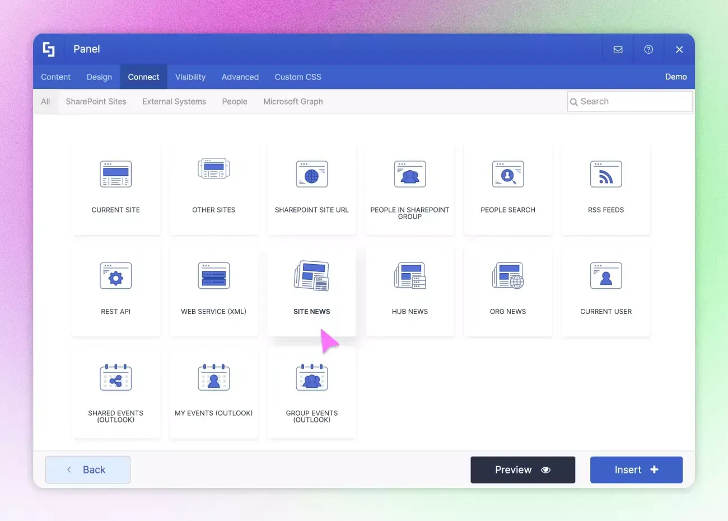Click the Panel title text
The width and height of the screenshot is (728, 521).
tap(87, 49)
